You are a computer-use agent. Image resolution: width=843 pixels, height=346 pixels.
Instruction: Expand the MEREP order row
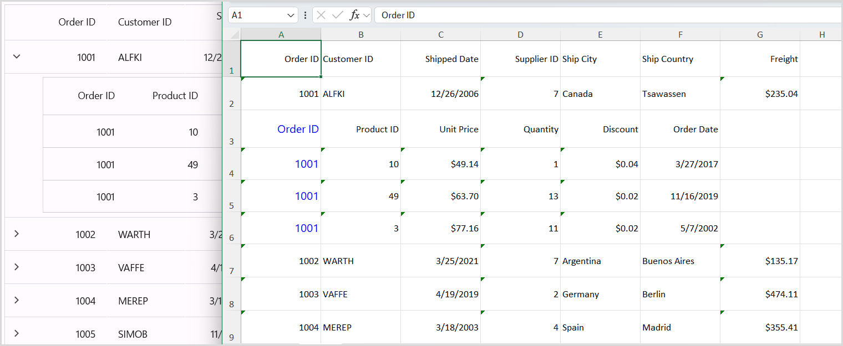click(x=17, y=300)
